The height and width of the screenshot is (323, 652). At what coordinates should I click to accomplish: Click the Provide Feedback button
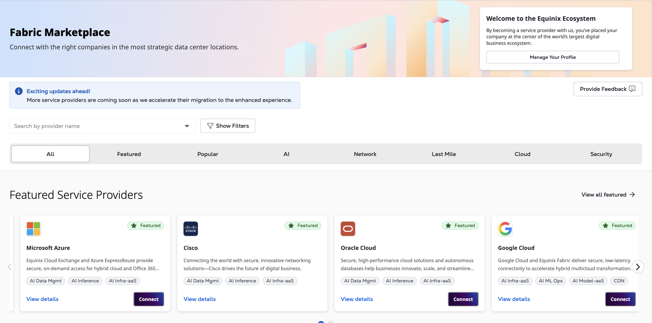coord(608,89)
